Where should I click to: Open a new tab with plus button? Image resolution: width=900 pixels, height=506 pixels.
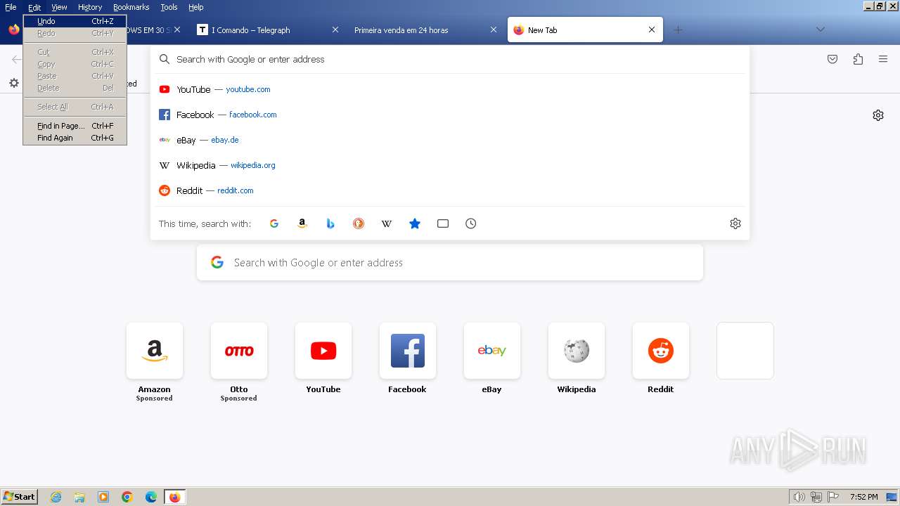tap(678, 30)
